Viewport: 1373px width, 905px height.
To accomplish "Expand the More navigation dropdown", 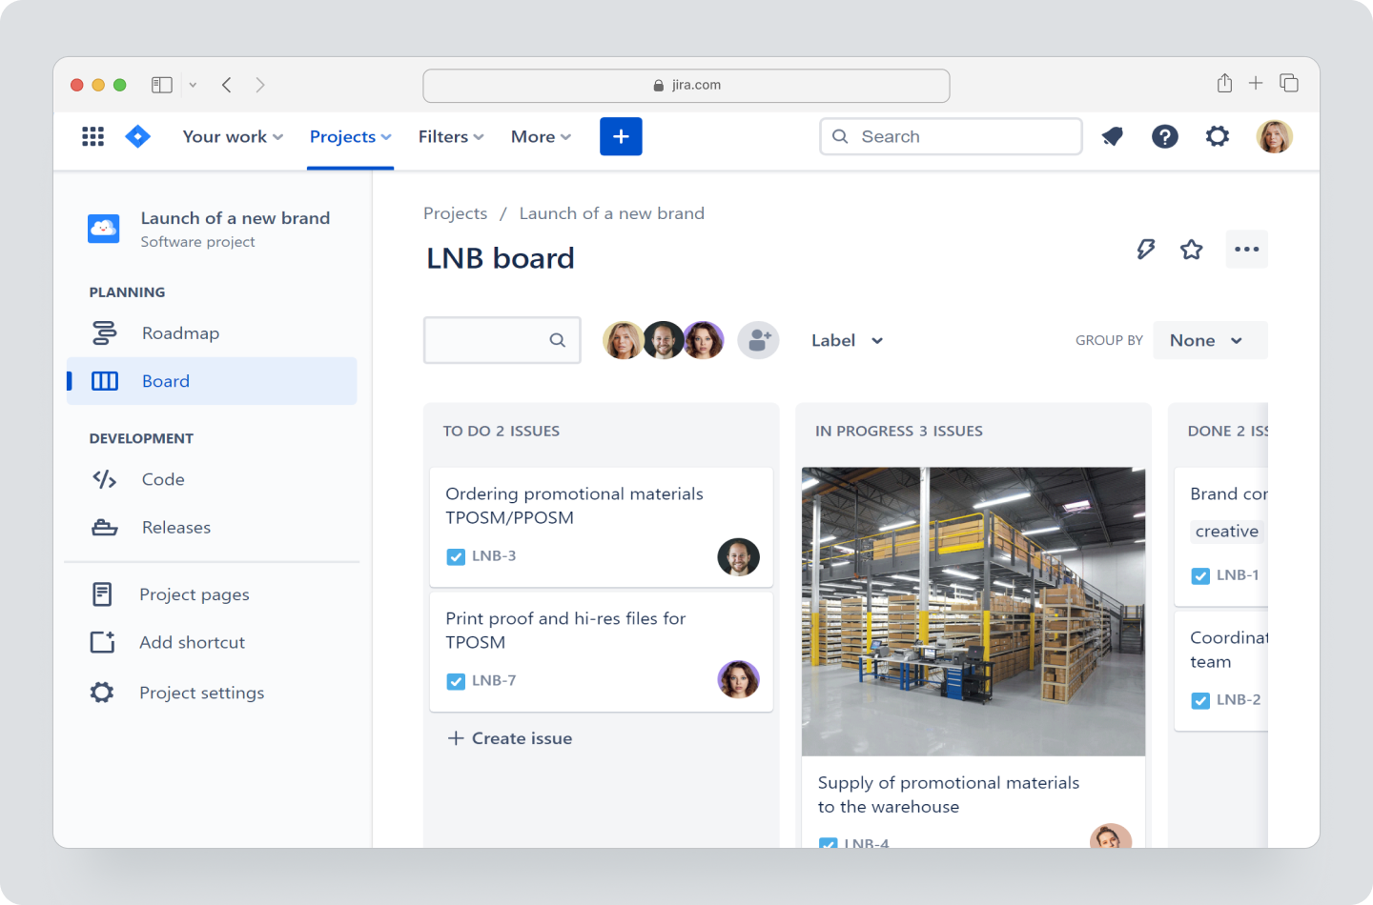I will point(540,136).
